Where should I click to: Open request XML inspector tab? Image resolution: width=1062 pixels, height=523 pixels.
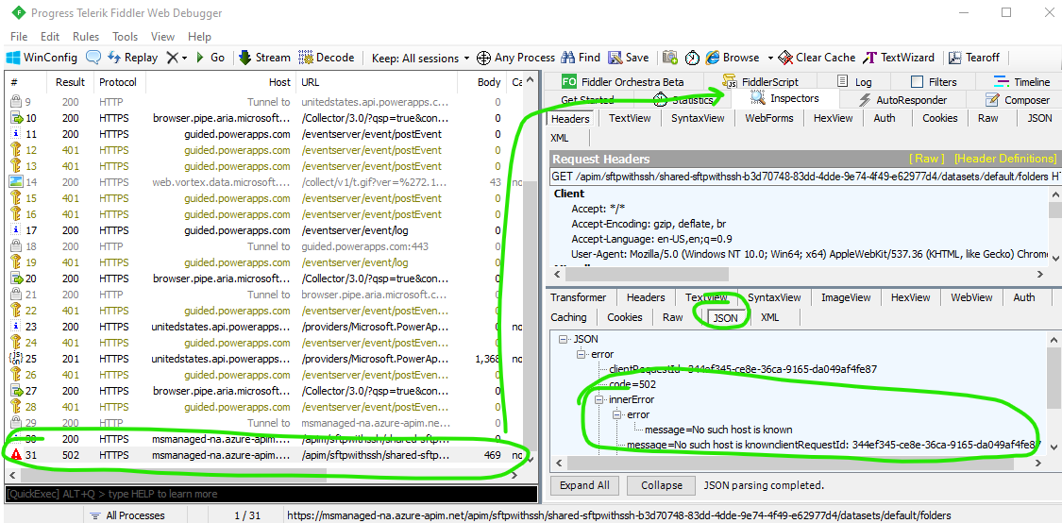560,138
